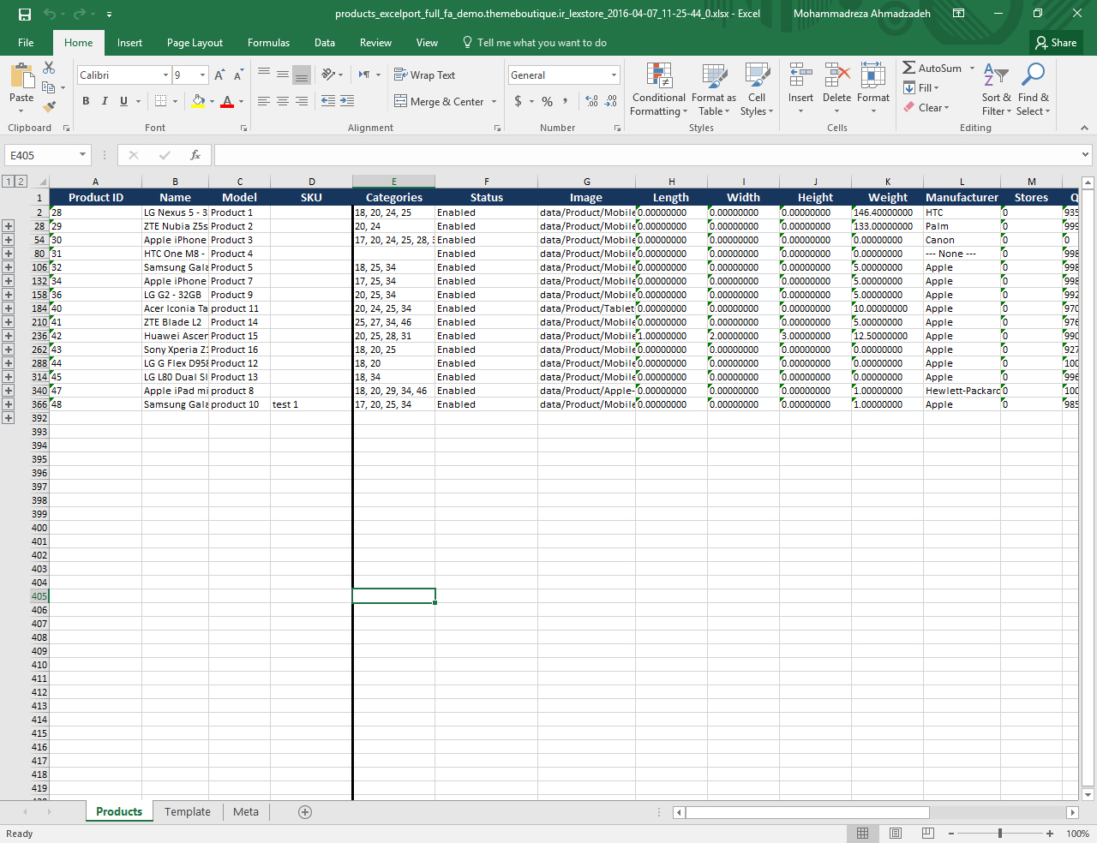Click the Increase Decimal icon

tap(591, 101)
